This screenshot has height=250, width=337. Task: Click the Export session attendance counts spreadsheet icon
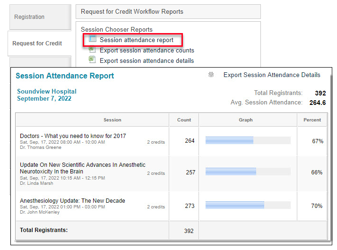click(93, 50)
